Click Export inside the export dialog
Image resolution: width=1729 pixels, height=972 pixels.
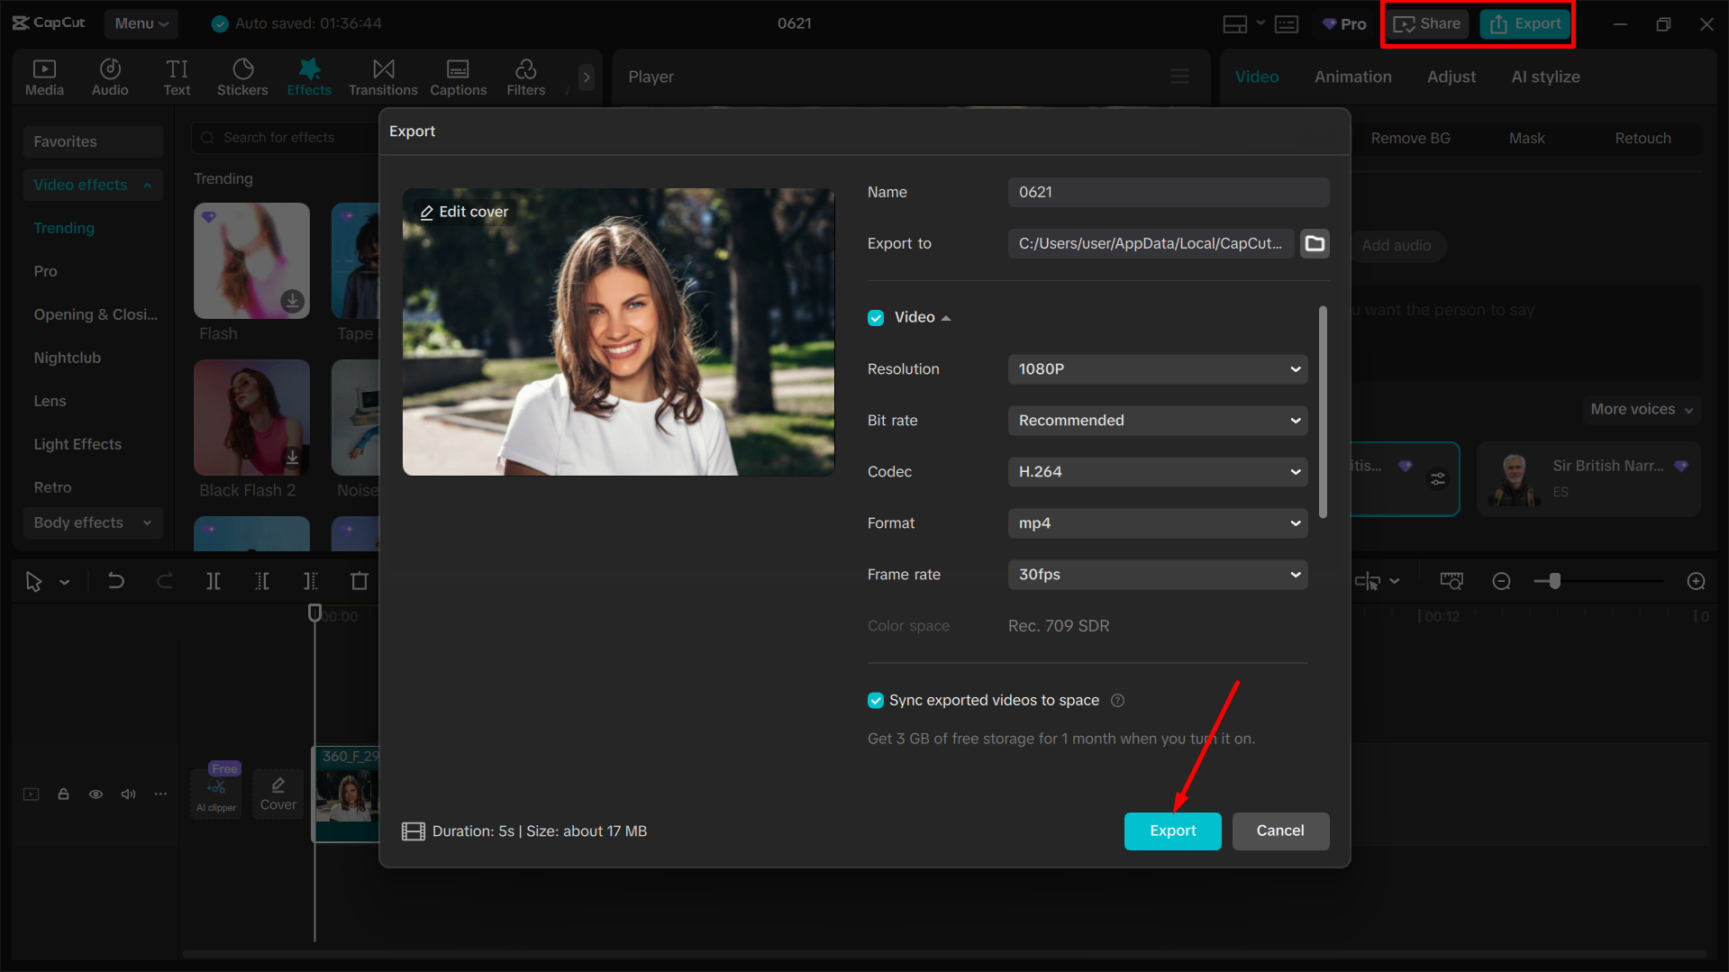tap(1172, 831)
